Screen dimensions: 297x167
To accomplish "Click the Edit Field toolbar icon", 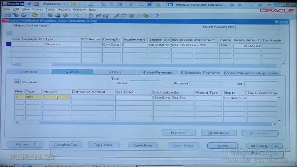I will coord(116,16).
